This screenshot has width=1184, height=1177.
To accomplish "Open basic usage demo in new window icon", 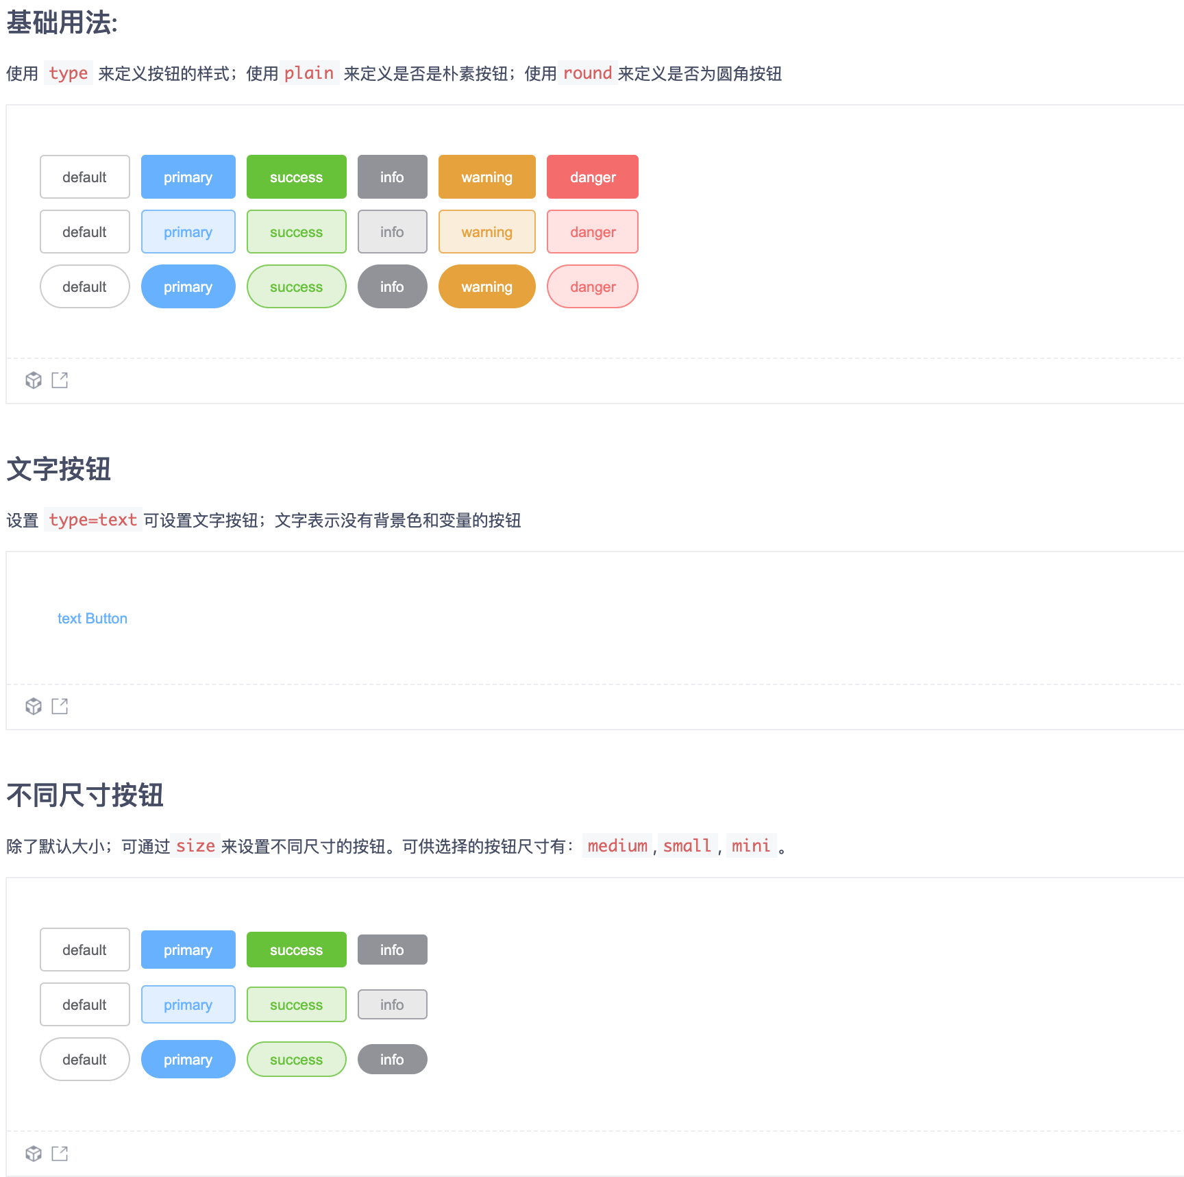I will pyautogui.click(x=60, y=380).
